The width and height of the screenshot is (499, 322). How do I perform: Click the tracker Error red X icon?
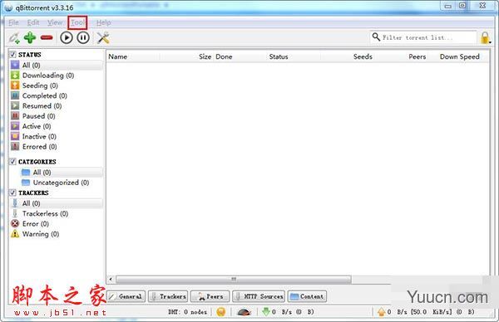point(15,223)
